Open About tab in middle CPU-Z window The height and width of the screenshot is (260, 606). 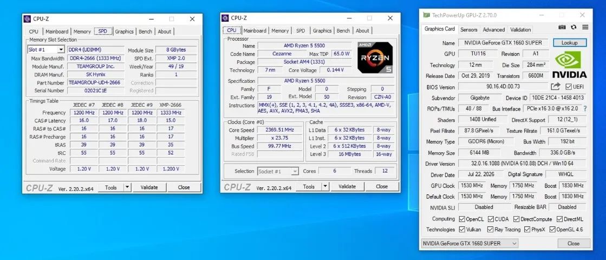[362, 30]
